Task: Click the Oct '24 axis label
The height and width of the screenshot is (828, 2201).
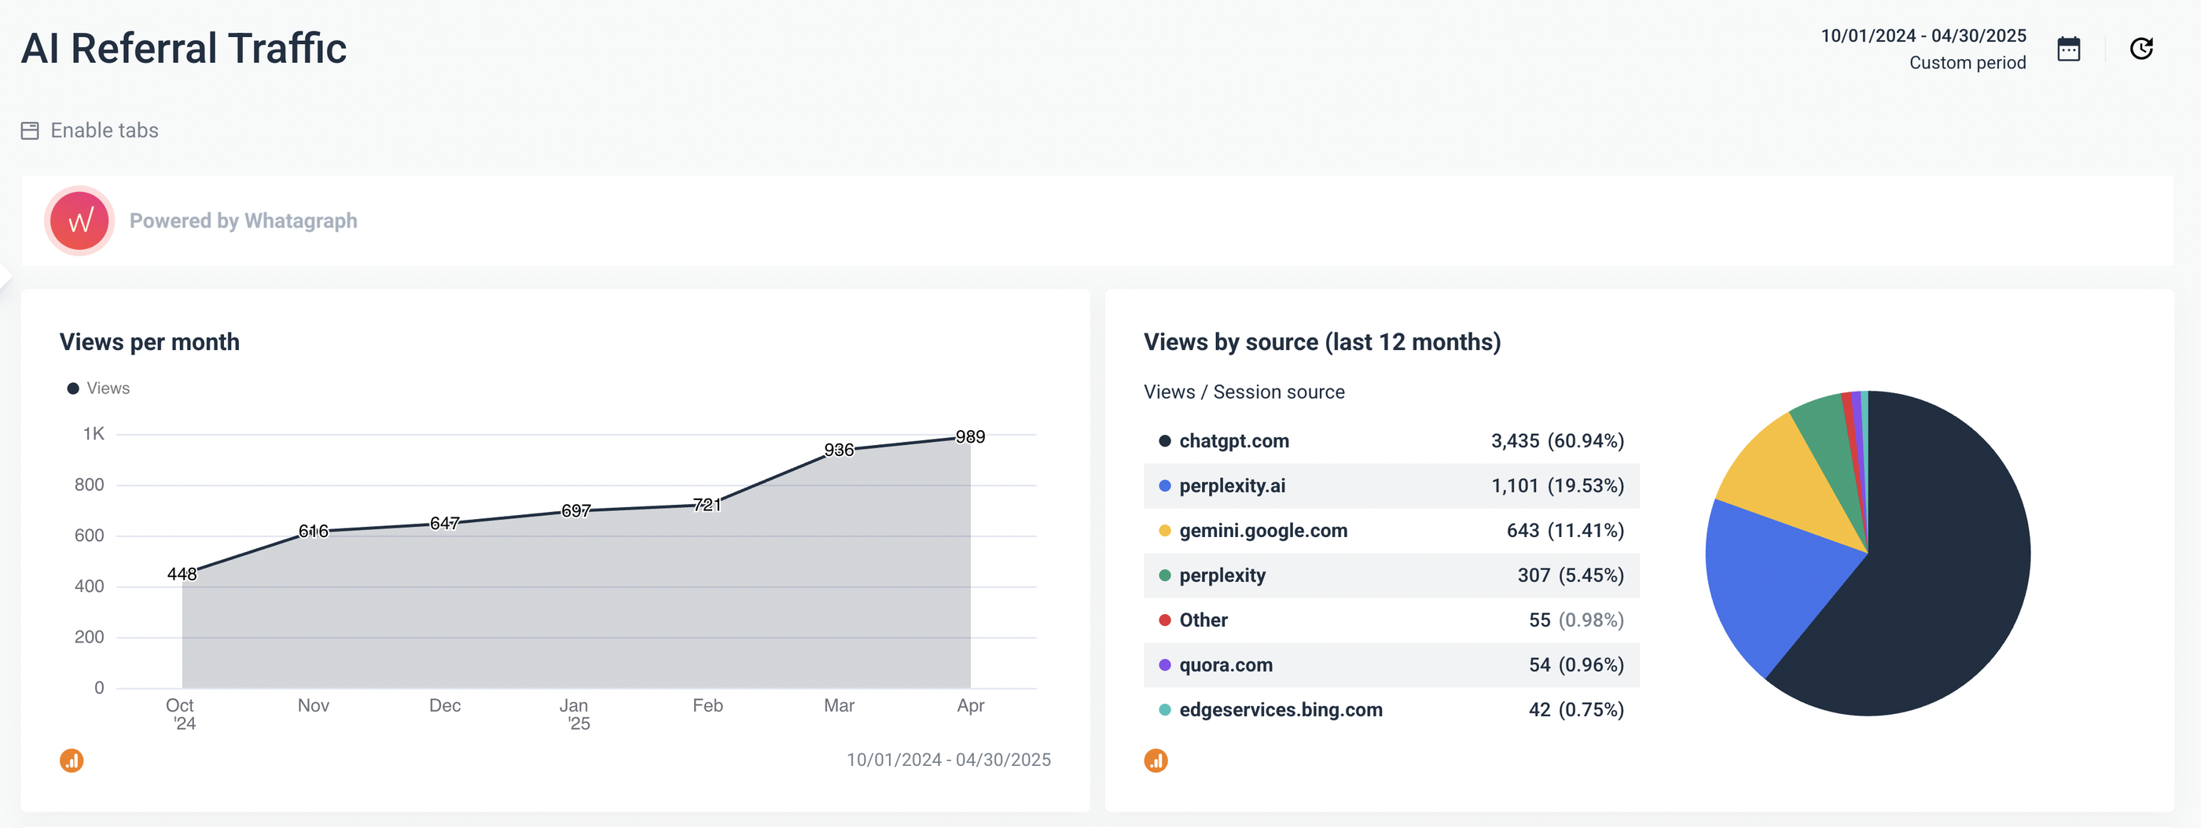Action: [180, 714]
